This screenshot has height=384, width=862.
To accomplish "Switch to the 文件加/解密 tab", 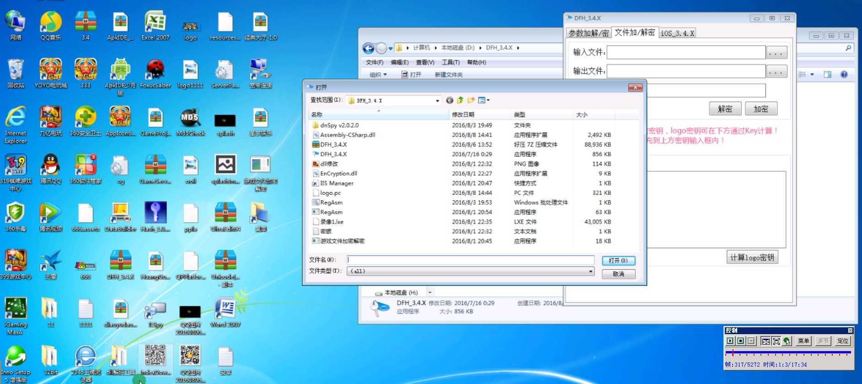I will click(635, 32).
